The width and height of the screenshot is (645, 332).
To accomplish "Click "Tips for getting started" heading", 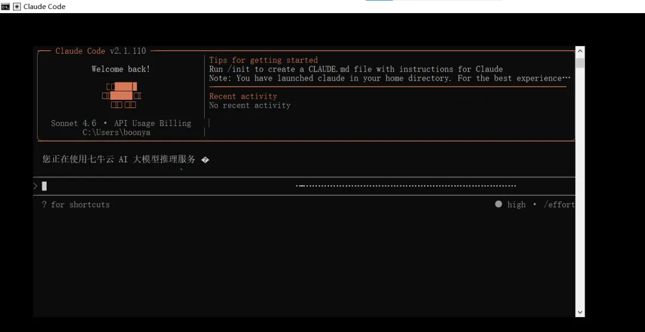I will tap(263, 60).
